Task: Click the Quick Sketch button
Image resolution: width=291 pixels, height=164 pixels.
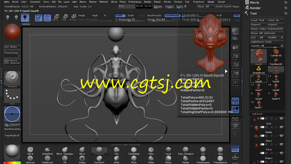Action: [12, 62]
